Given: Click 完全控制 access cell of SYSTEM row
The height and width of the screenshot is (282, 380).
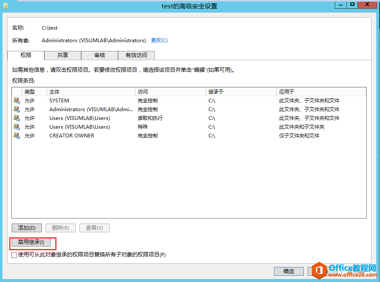Looking at the screenshot, I should point(148,101).
